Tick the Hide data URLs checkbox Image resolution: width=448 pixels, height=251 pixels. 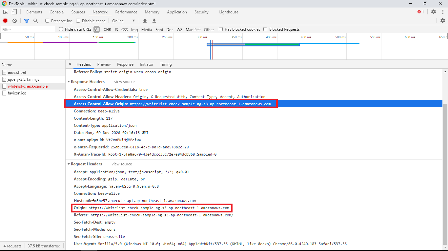tap(61, 29)
